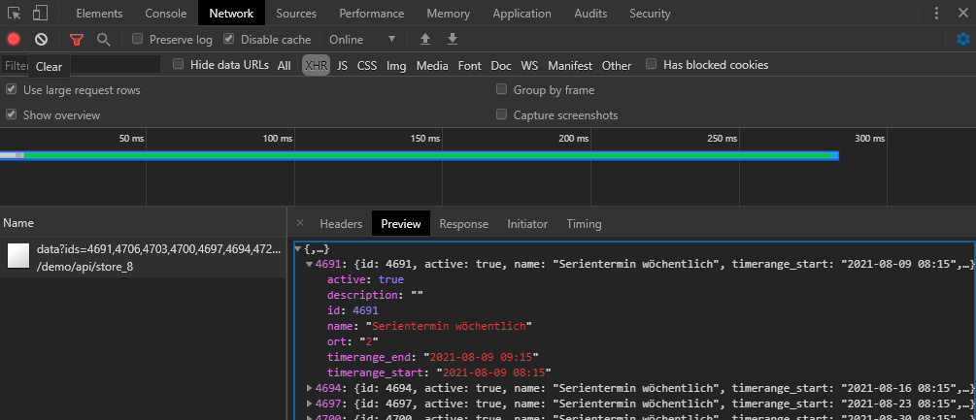
Task: Select the JS filter type
Action: (x=342, y=66)
